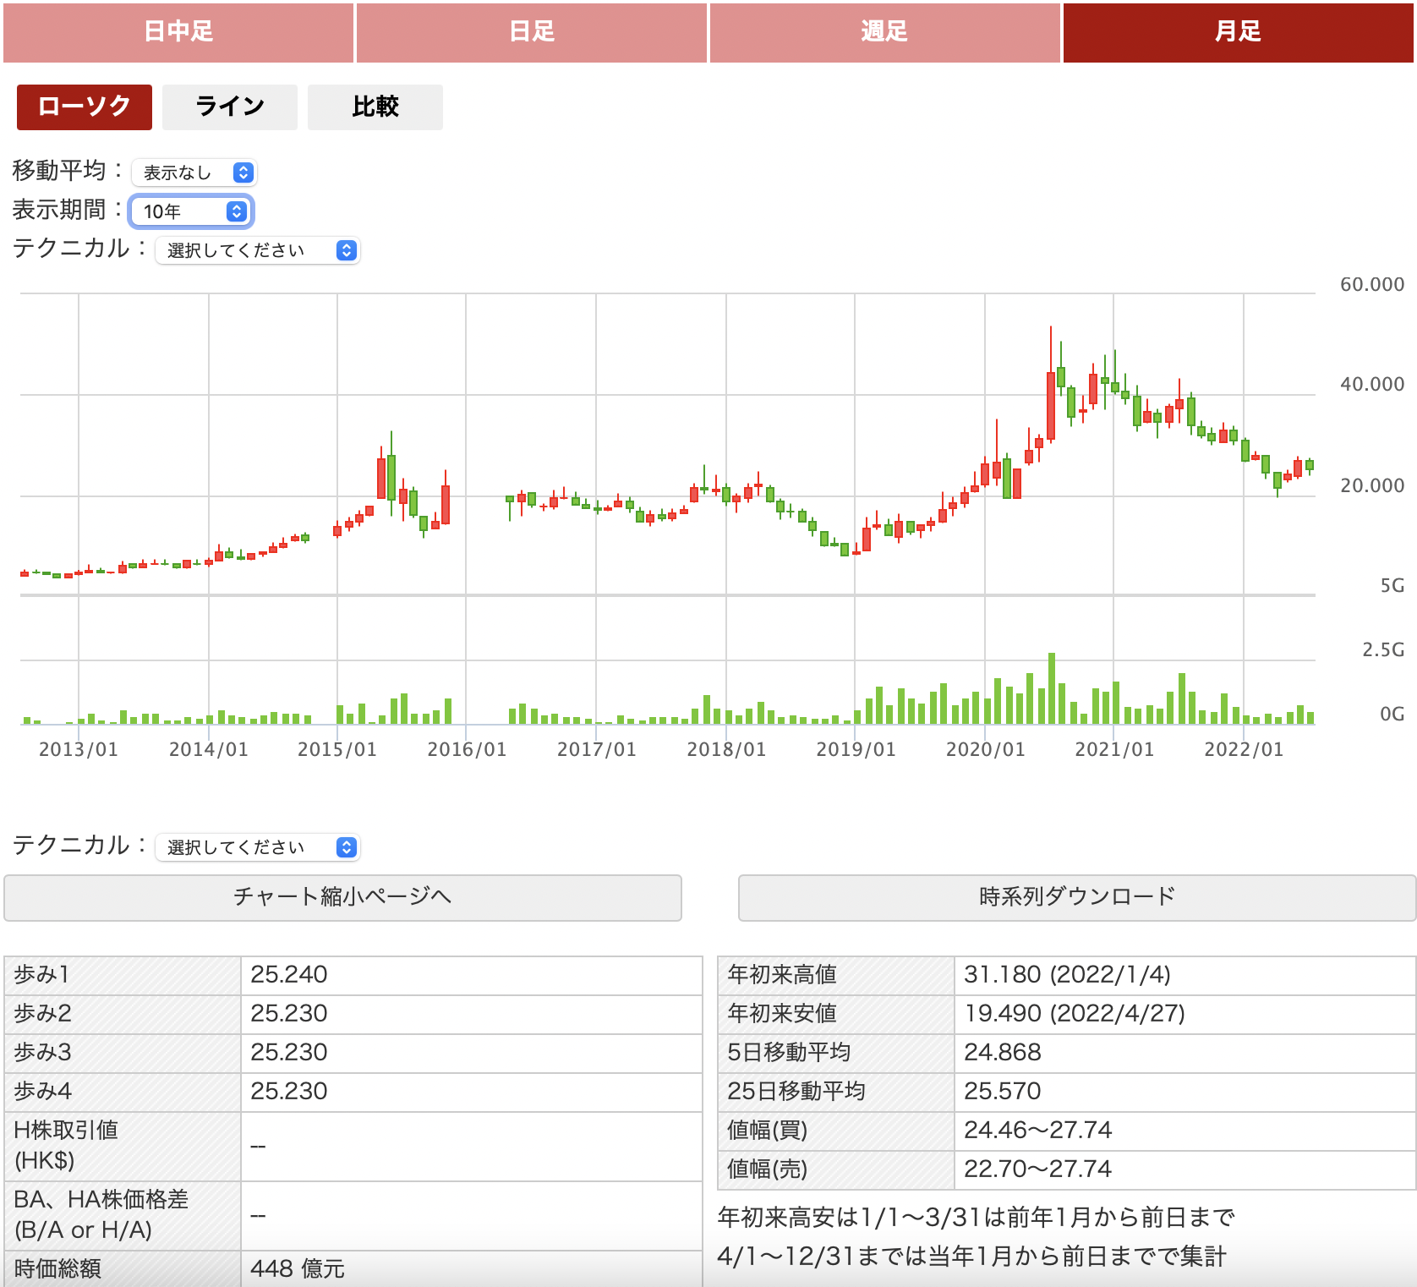Click the 値幅(買) value 24.46~27.74
1417x1287 pixels.
click(x=1038, y=1131)
